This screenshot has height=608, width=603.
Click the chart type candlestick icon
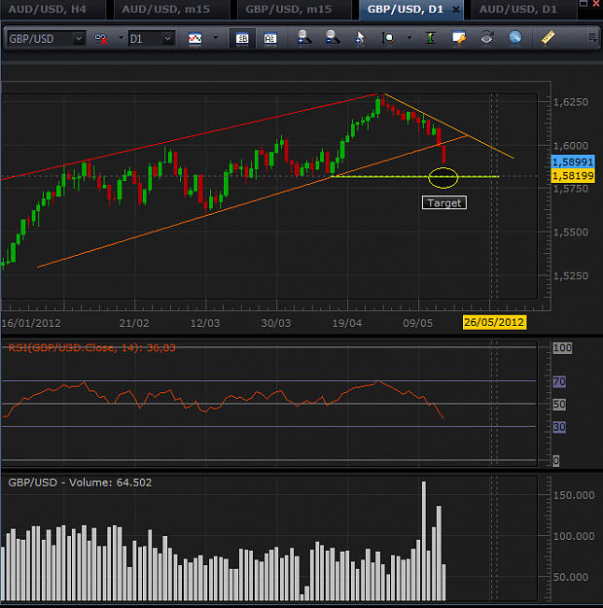point(195,39)
